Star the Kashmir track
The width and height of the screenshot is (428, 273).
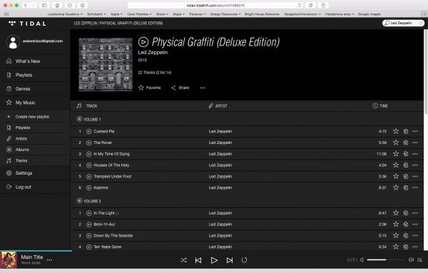[395, 188]
